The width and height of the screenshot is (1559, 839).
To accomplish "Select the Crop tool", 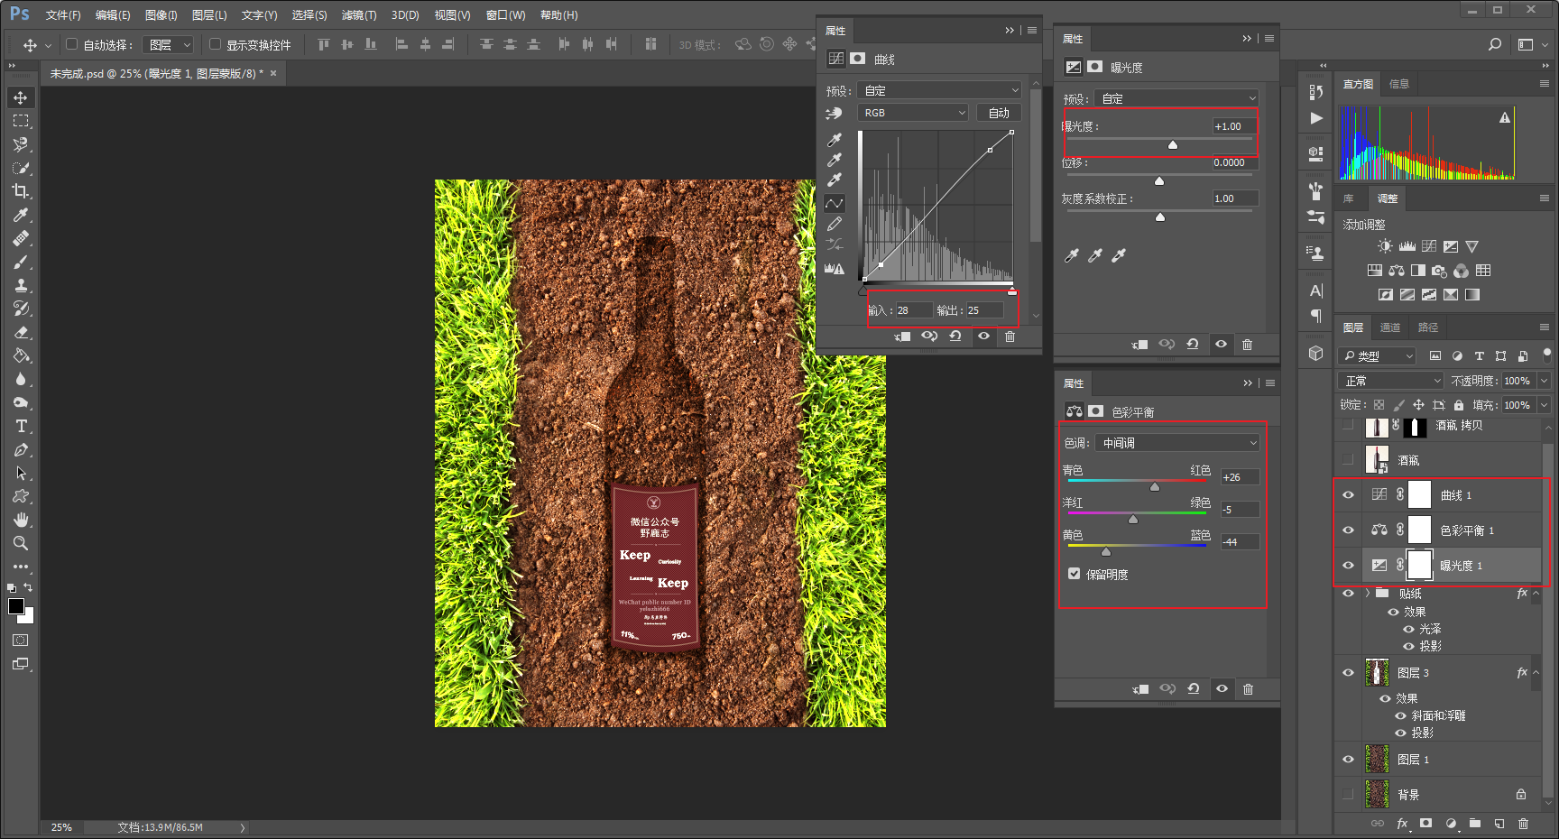I will (x=21, y=191).
